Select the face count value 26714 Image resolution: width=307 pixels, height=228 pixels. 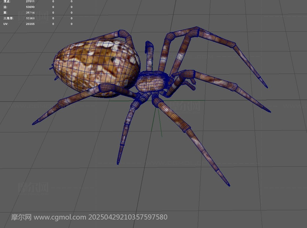click(30, 12)
